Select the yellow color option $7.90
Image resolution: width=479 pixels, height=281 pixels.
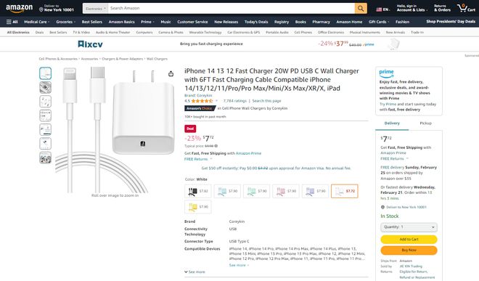tap(198, 207)
